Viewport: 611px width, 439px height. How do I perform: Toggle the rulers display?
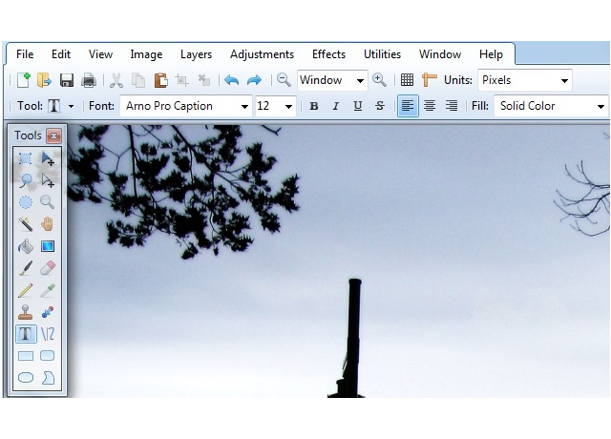(429, 80)
